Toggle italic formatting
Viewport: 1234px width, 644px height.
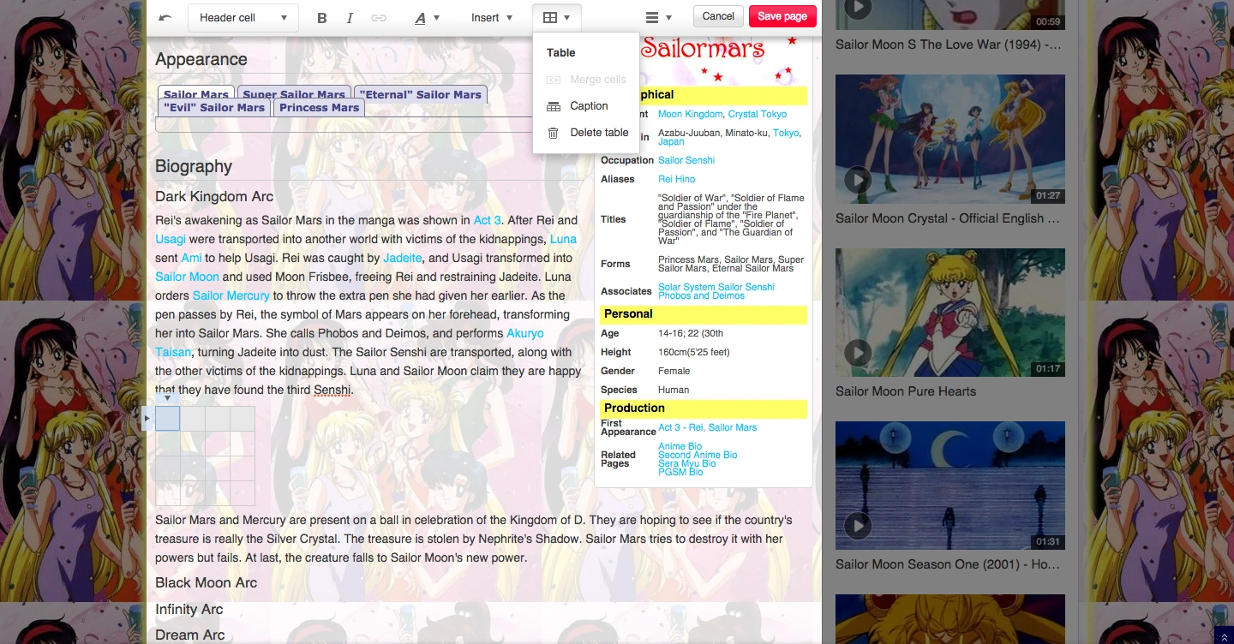(x=350, y=18)
